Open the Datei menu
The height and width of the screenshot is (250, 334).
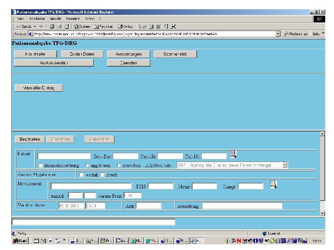click(20, 19)
